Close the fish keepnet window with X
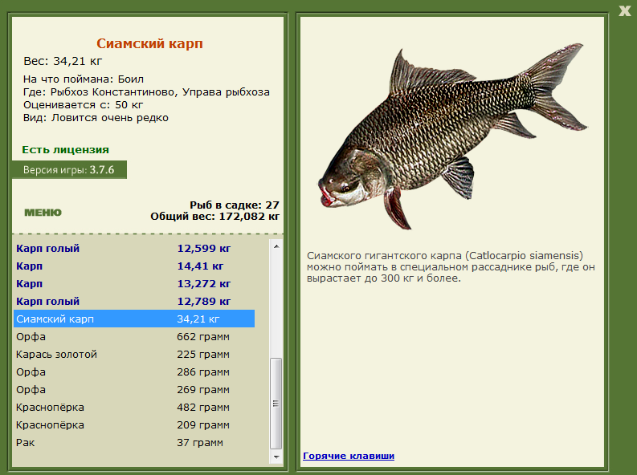The height and width of the screenshot is (475, 637). [x=624, y=10]
